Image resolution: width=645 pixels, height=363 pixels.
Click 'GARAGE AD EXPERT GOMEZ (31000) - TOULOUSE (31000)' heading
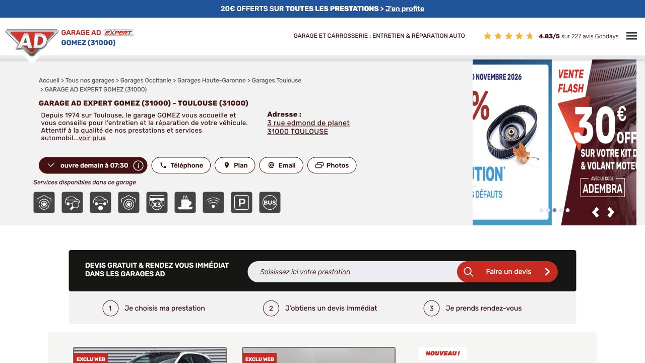point(144,103)
